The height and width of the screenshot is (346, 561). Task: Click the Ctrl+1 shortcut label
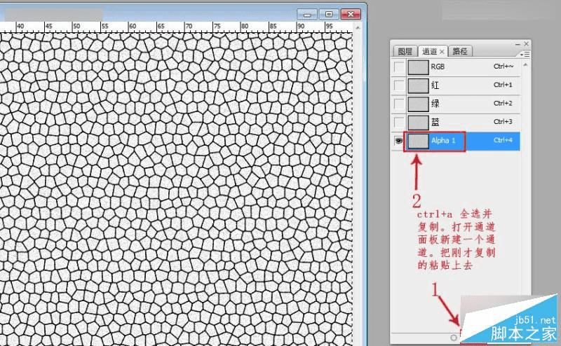point(503,85)
